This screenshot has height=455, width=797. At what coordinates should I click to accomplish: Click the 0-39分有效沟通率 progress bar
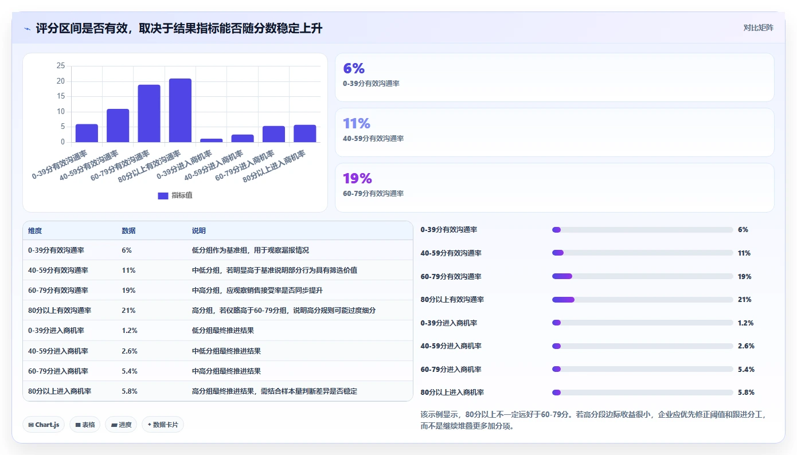click(x=642, y=230)
